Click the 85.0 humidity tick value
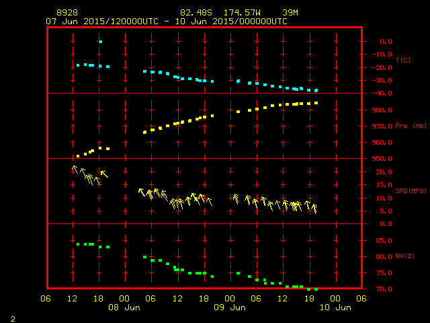430x323 pixels. pyautogui.click(x=382, y=241)
